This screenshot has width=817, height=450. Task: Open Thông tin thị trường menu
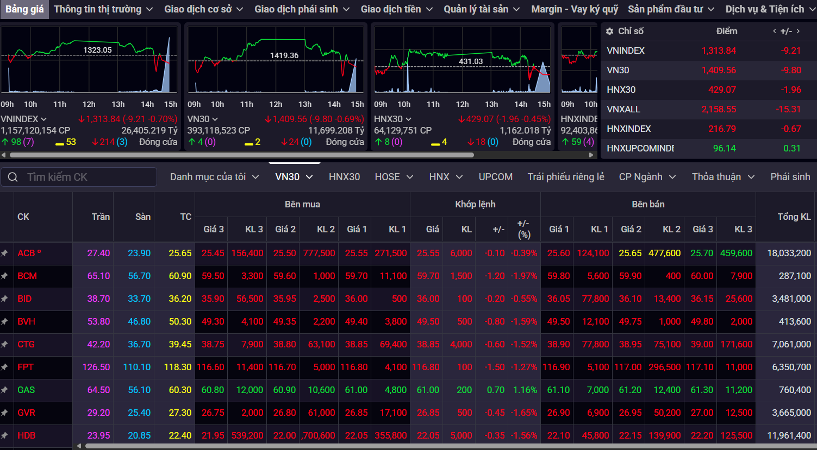(x=103, y=9)
